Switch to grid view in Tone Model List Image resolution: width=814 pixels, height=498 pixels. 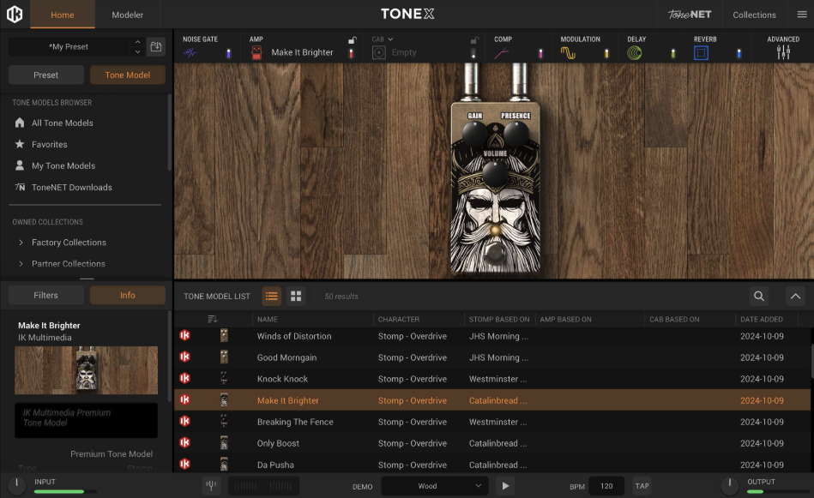[x=296, y=297]
